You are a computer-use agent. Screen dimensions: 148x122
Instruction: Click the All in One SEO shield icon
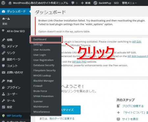[3, 31]
